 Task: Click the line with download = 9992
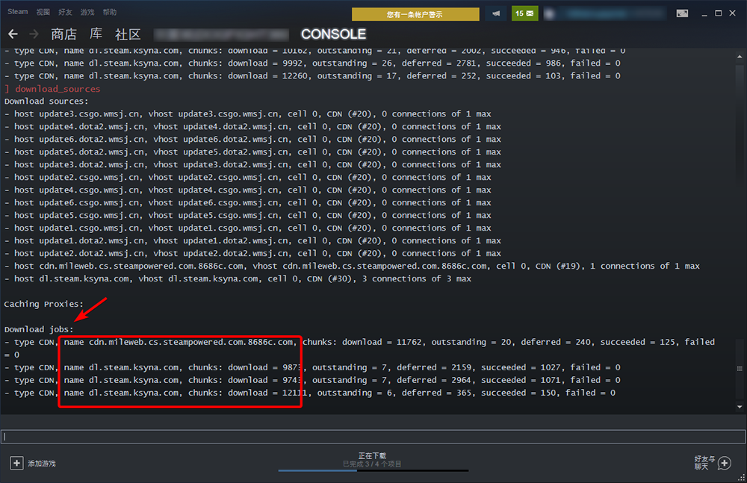(312, 63)
